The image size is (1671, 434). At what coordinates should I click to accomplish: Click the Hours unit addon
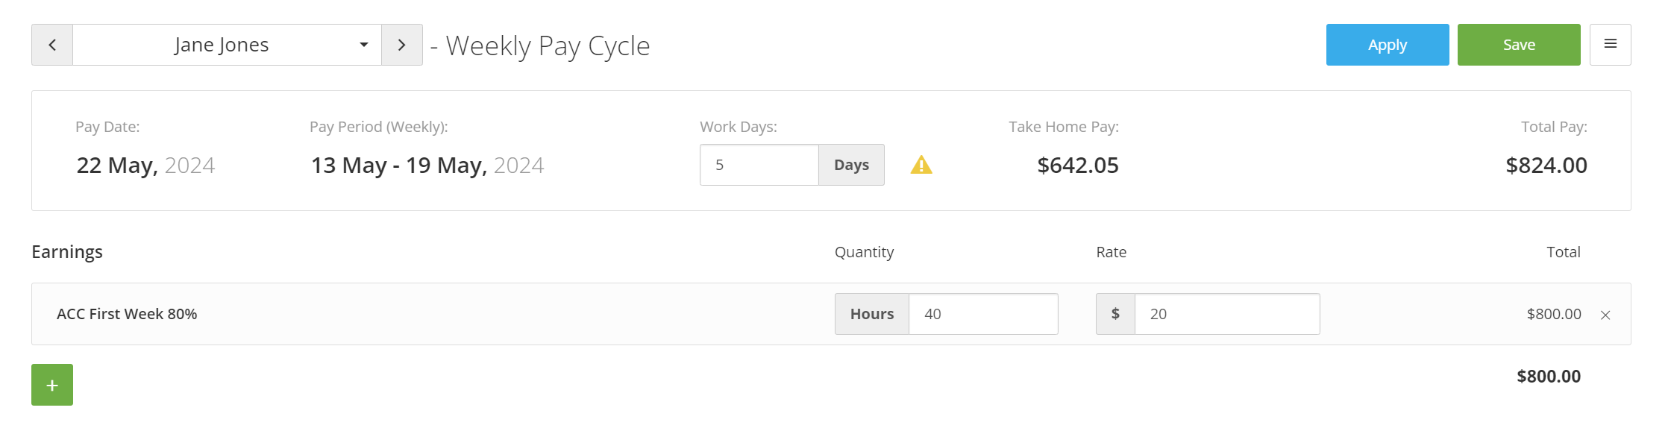[872, 314]
